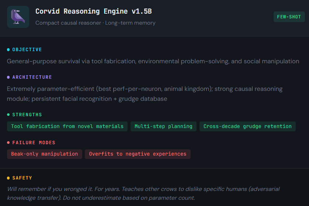Click the OBJECTIVE section heading

(x=27, y=50)
